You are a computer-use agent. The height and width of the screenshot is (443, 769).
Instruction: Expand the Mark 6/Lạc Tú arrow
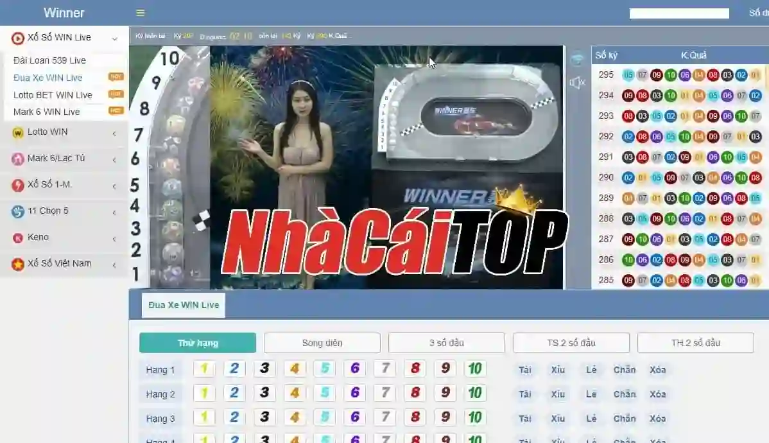(x=114, y=160)
